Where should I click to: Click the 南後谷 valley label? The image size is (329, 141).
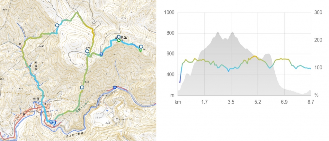click(x=36, y=66)
